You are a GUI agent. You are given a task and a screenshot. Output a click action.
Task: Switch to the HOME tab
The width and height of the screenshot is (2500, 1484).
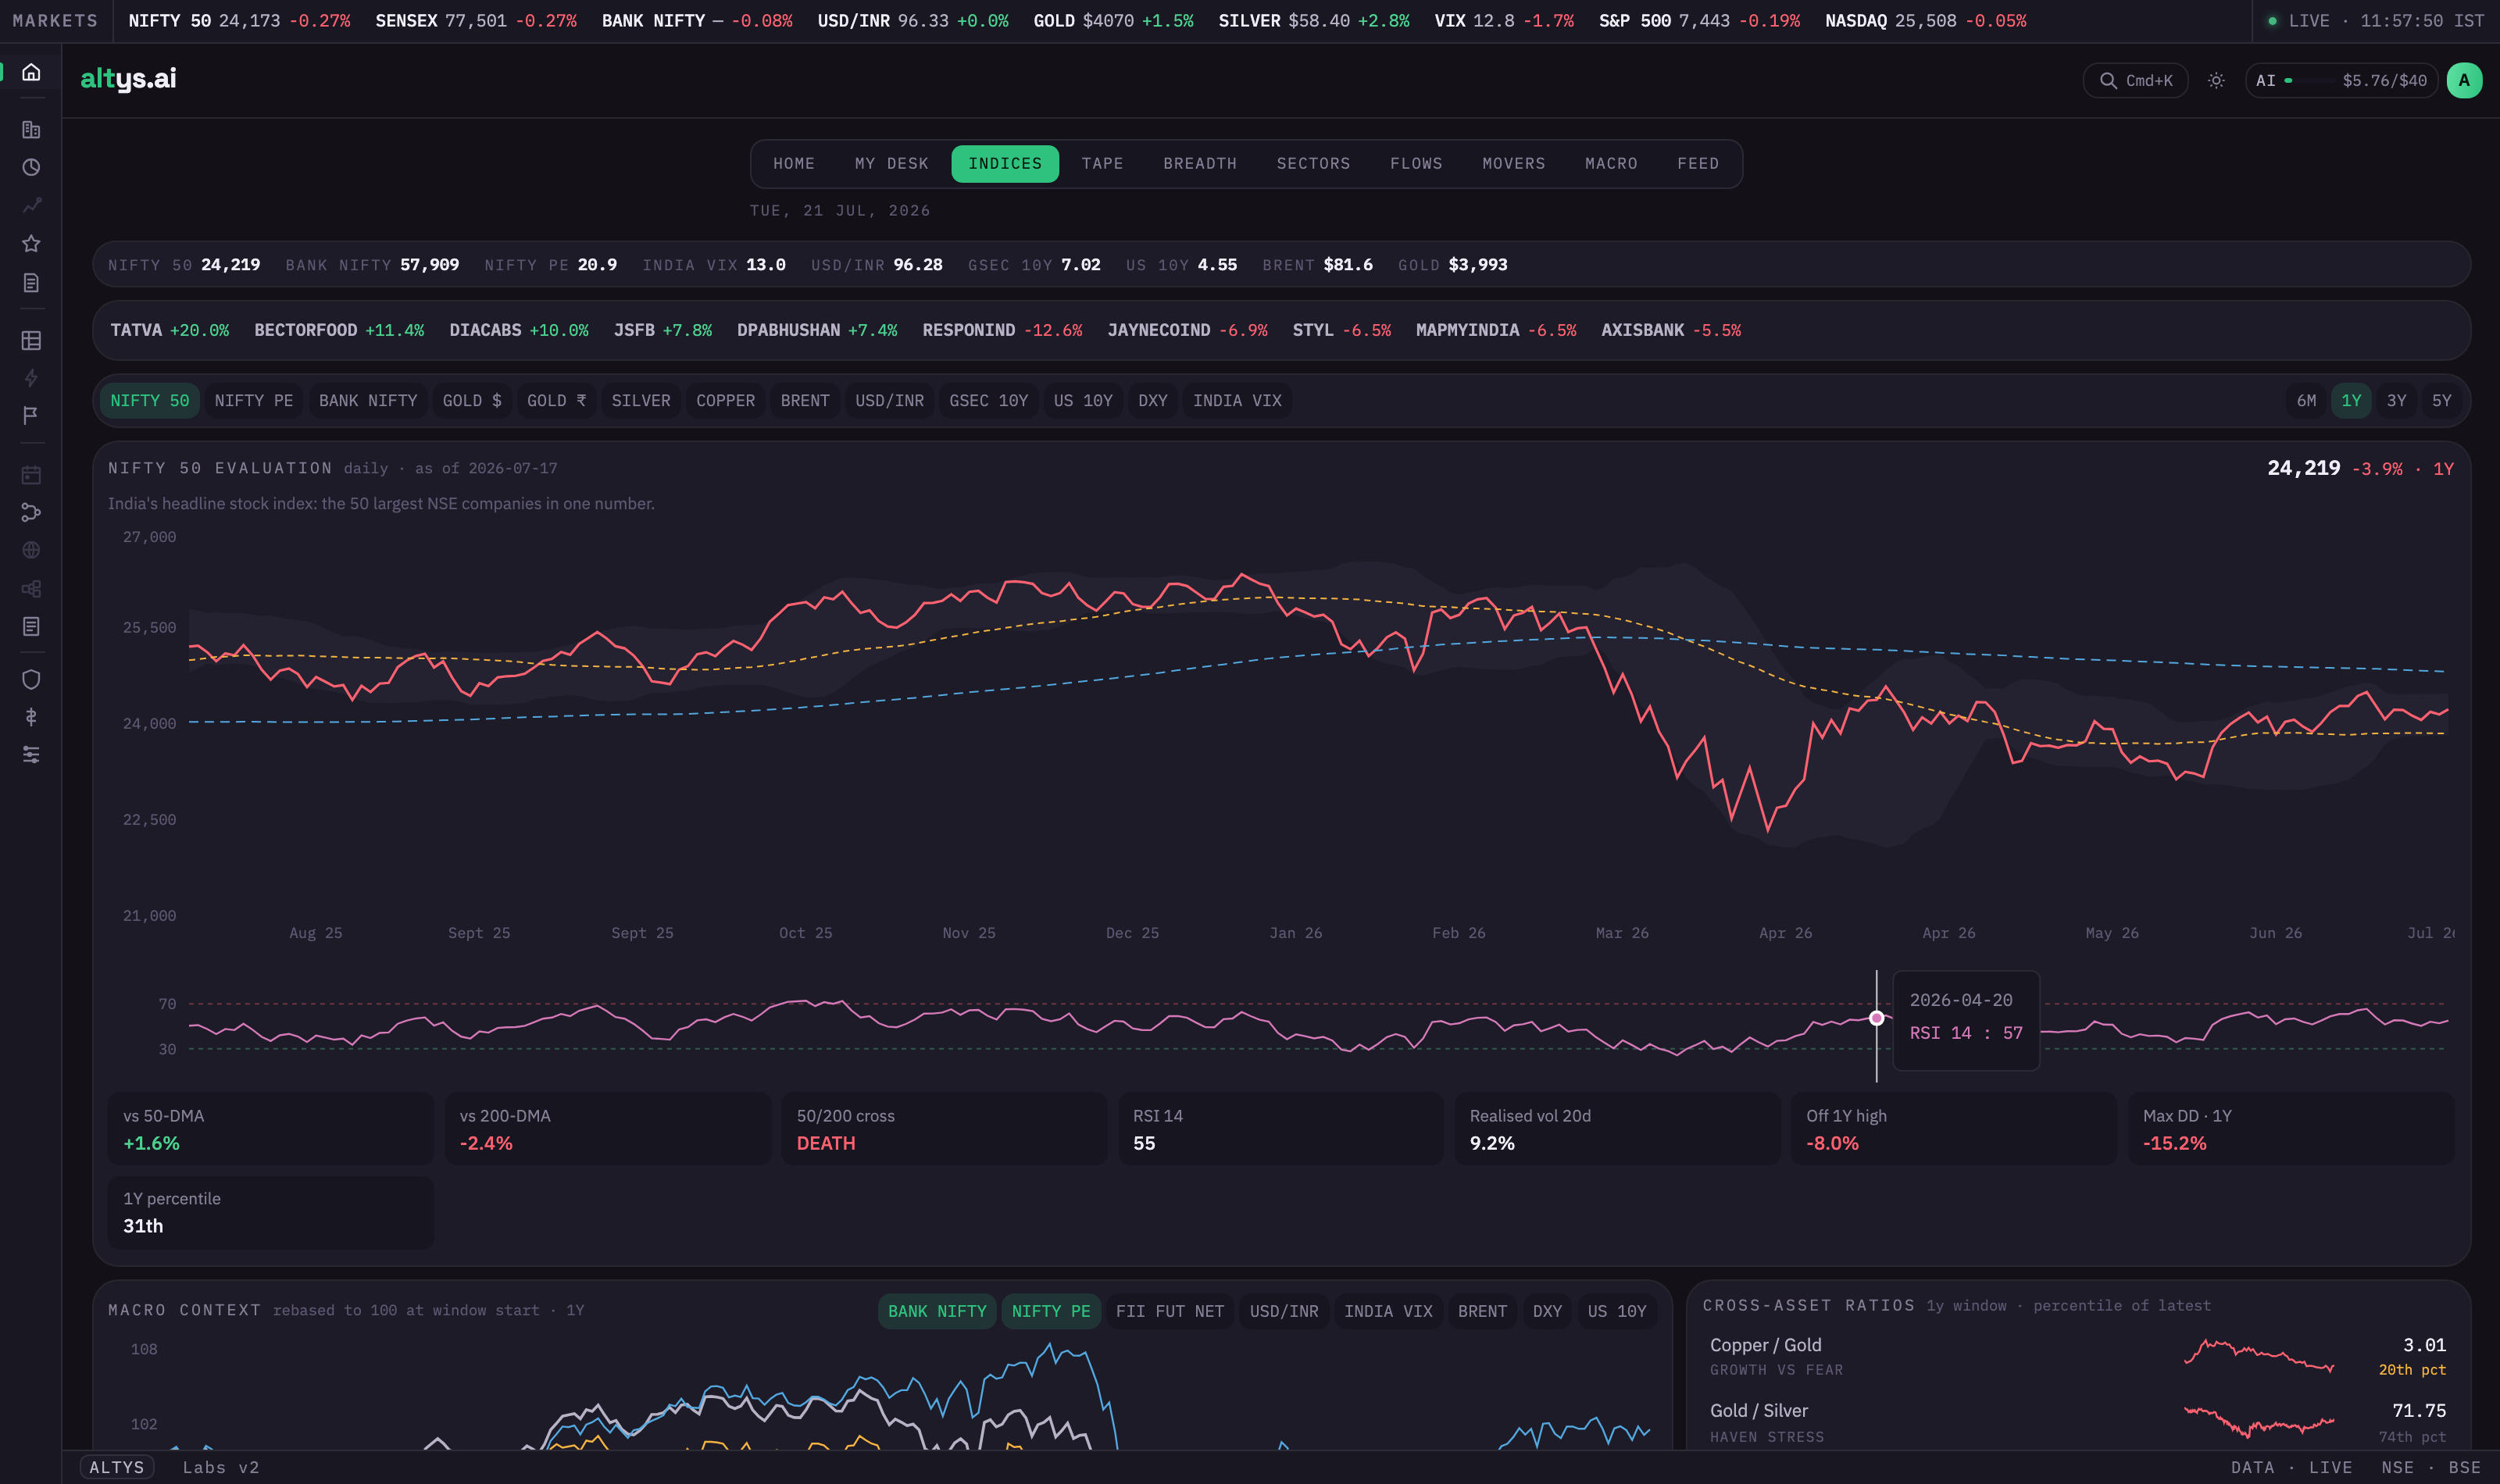793,164
